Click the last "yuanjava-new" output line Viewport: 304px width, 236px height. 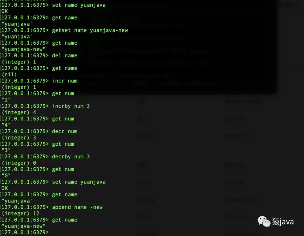click(x=23, y=226)
